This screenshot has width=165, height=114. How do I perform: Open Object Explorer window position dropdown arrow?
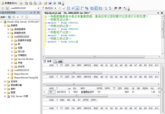pyautogui.click(x=31, y=13)
